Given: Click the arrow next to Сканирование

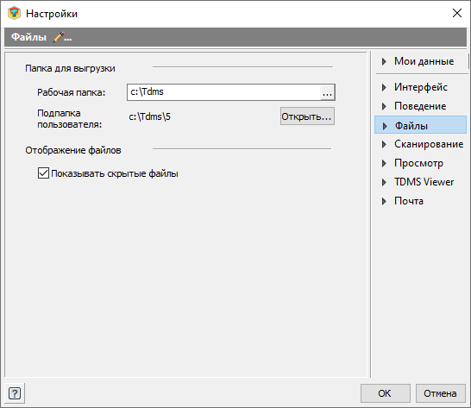Looking at the screenshot, I should click(384, 145).
